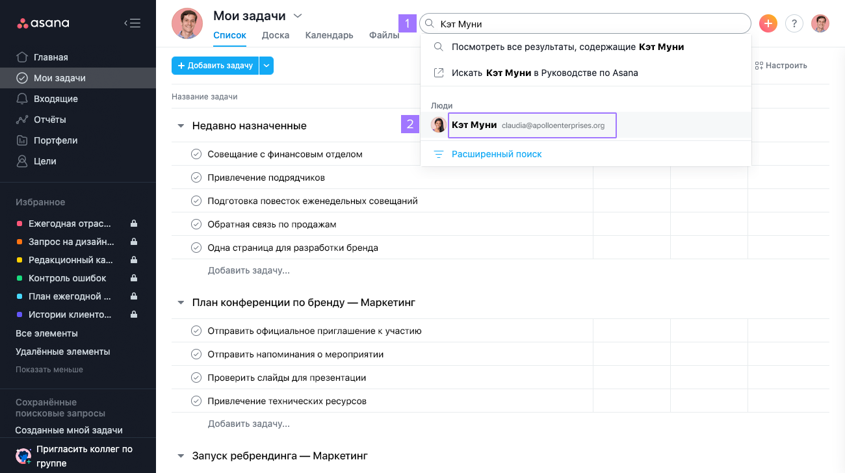Mark Обратная связь по продажам complete
The width and height of the screenshot is (845, 473).
(196, 224)
